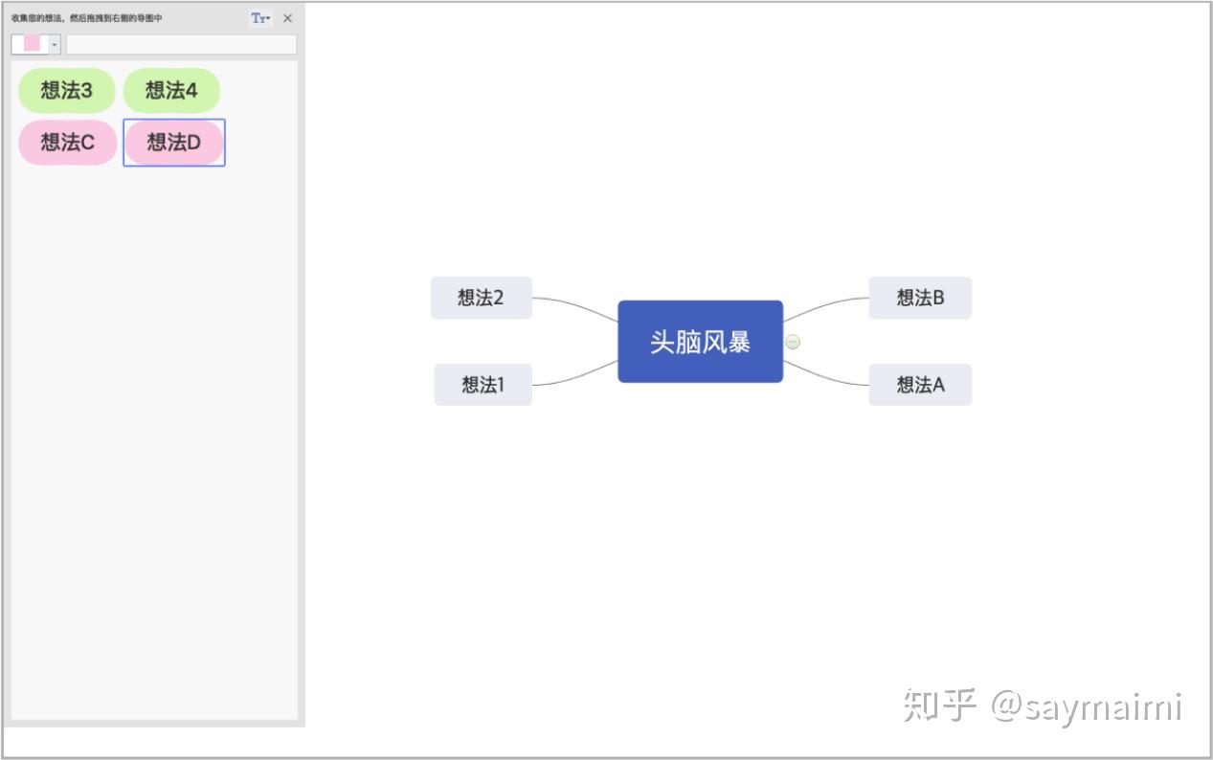Select the central 头脑风暴 topic node
Image resolution: width=1213 pixels, height=760 pixels.
(700, 340)
